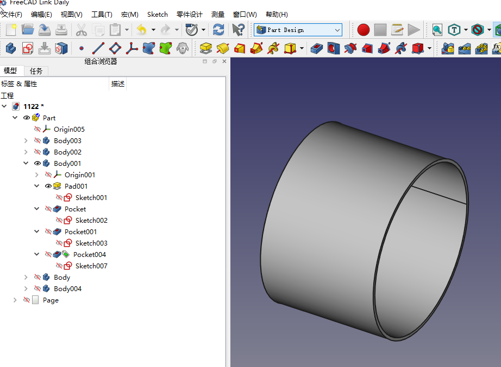Show the hidden Body003

[37, 140]
